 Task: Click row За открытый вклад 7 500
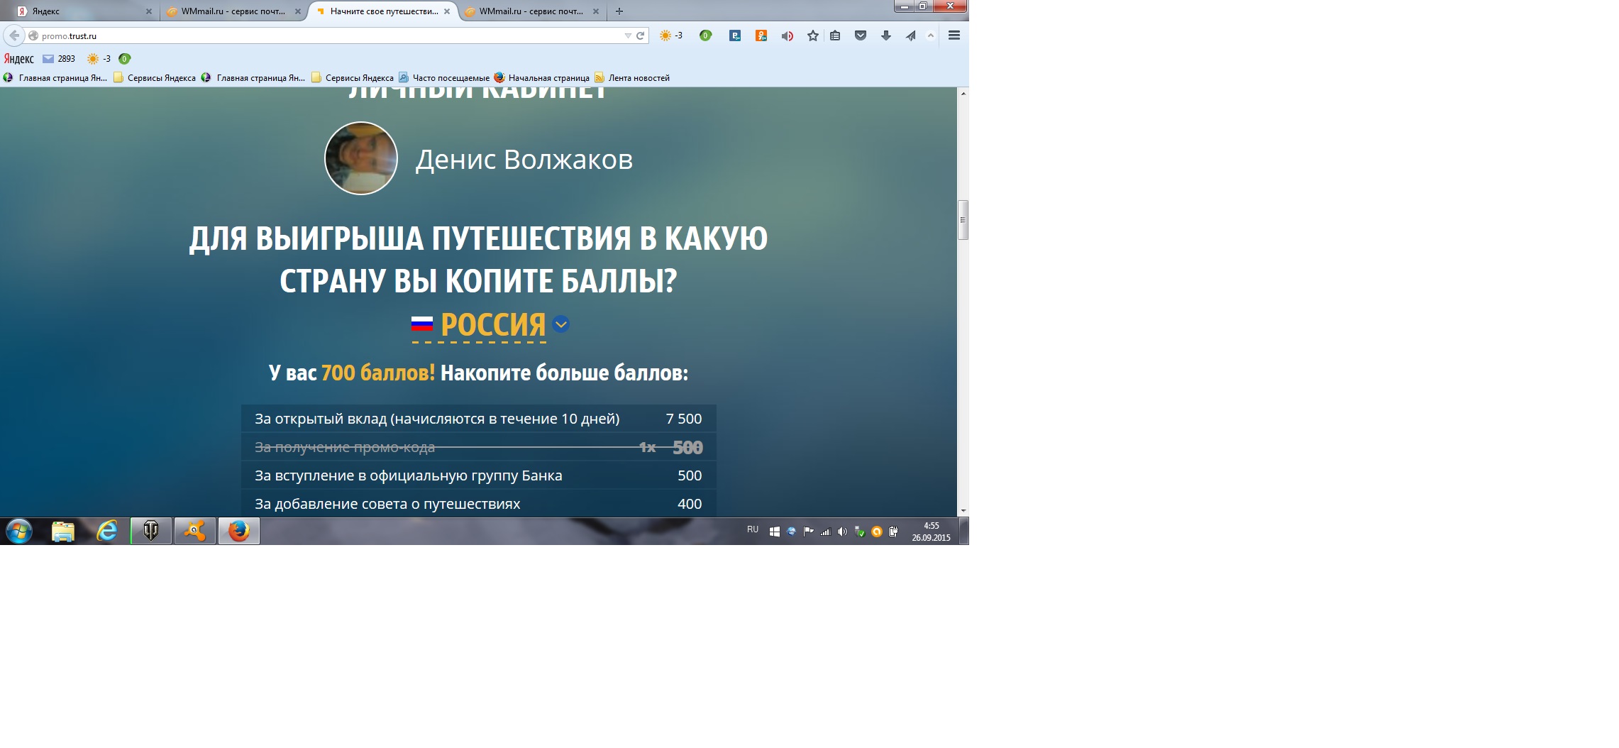[x=478, y=419]
